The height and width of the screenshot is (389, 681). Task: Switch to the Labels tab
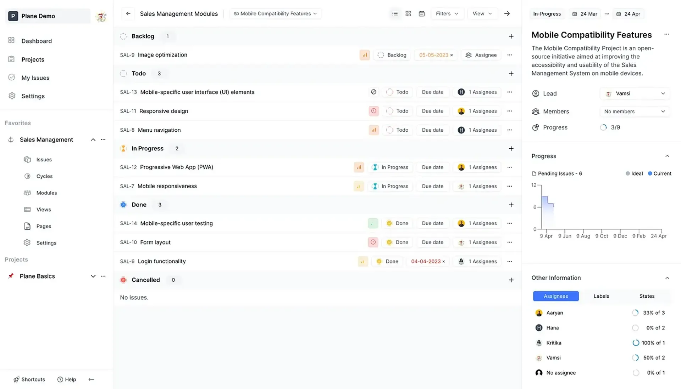601,296
